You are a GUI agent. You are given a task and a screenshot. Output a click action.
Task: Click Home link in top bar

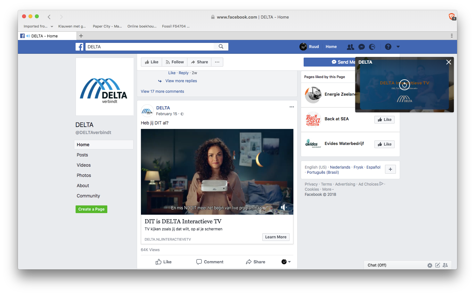coord(331,47)
